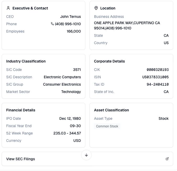This screenshot has width=177, height=171.
Task: Click the Tax ID value 94-2404110
Action: 158,84
